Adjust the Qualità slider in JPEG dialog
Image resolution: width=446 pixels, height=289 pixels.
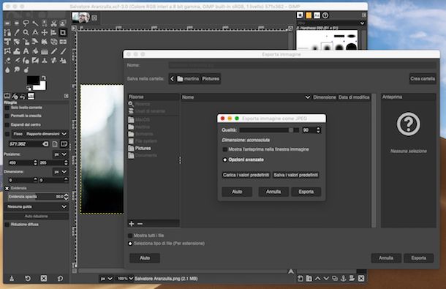pos(269,130)
